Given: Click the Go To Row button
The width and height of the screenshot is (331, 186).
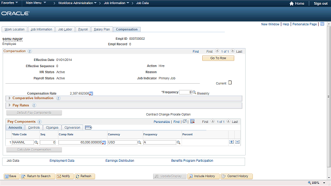Looking at the screenshot, I should click(x=218, y=58).
